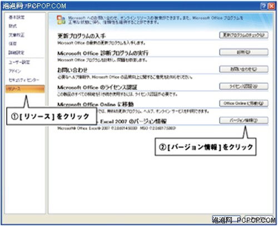The image size is (278, 226).
Task: Click the Microsoft Office logo icon
Action: click(61, 20)
